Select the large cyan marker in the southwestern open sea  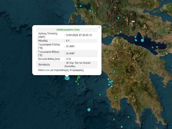click(89, 110)
